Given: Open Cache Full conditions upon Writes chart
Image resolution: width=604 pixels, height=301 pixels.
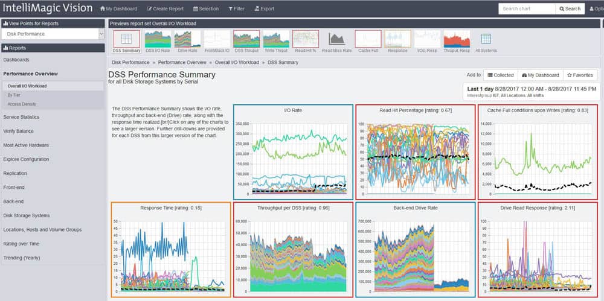Looking at the screenshot, I should tap(538, 152).
